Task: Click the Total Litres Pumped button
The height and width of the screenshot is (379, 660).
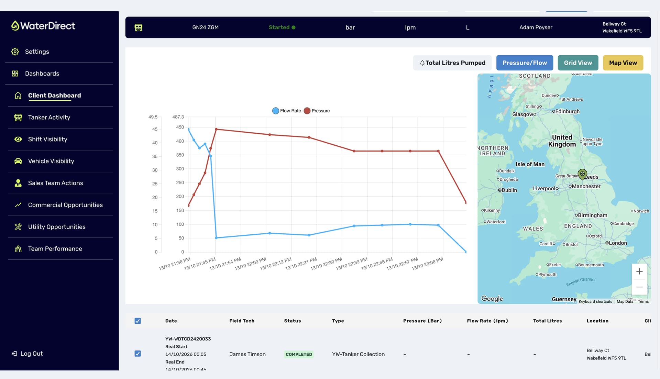Action: click(x=452, y=63)
